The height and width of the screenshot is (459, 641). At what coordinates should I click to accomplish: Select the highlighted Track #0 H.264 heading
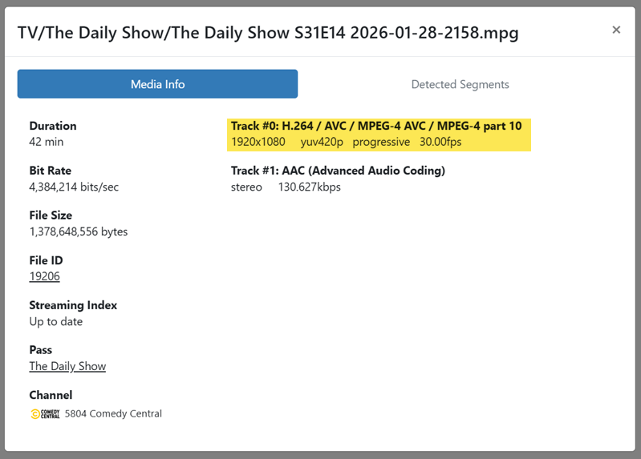tap(375, 126)
